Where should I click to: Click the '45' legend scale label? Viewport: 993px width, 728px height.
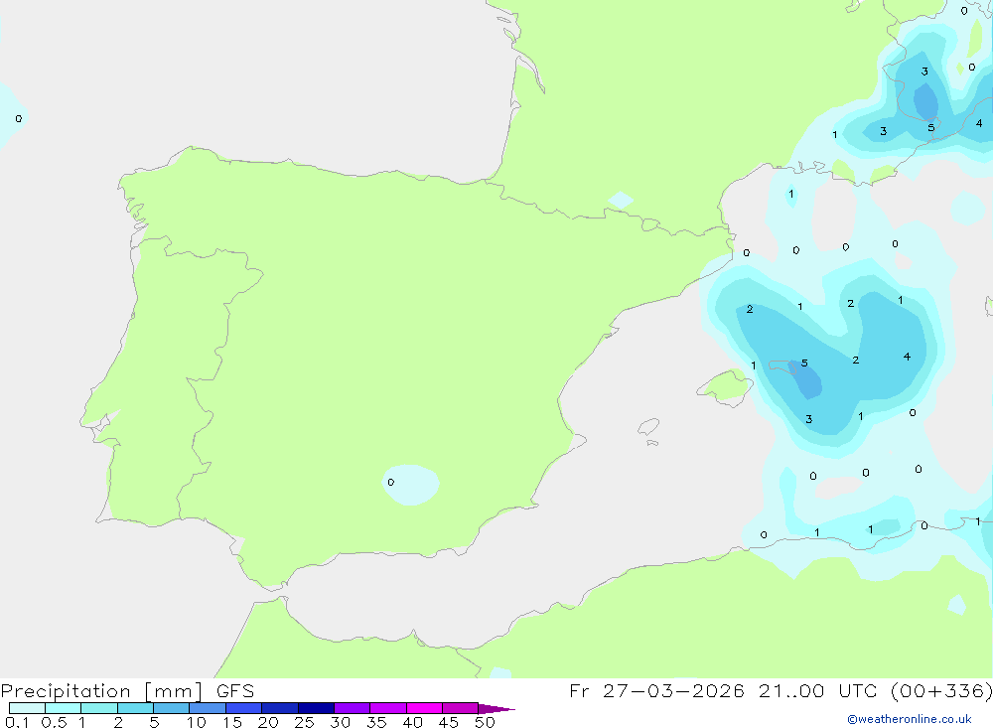449,722
